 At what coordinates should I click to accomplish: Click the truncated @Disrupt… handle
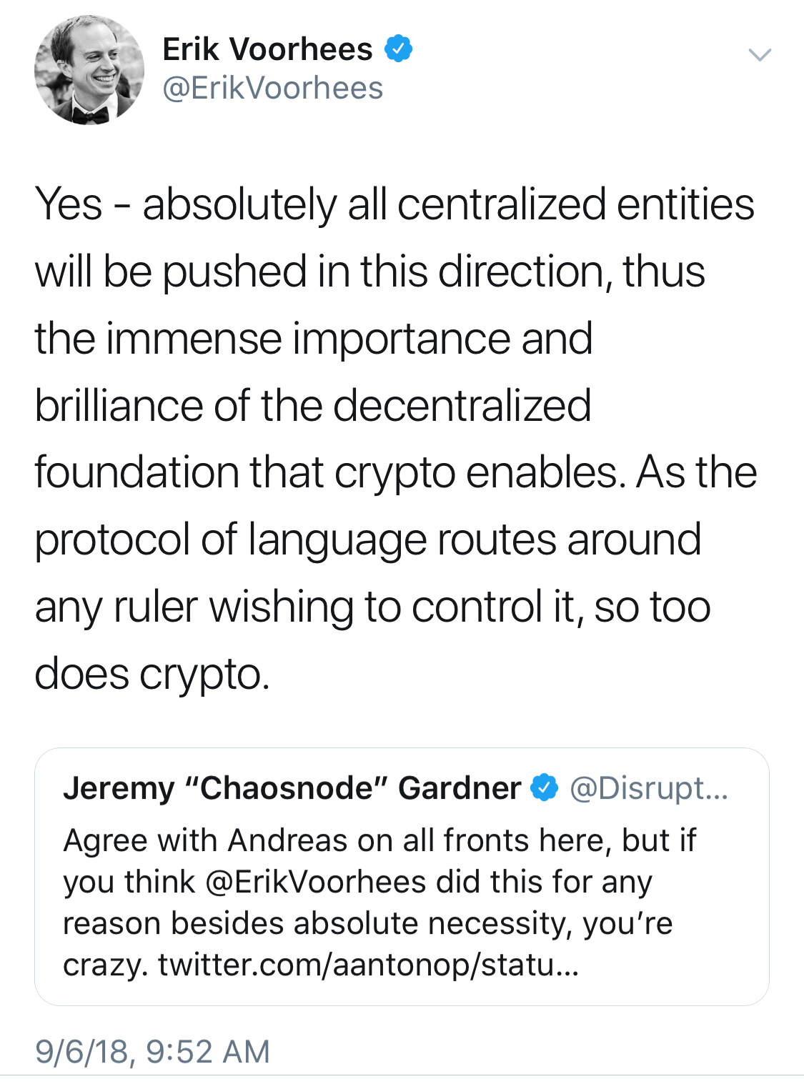coord(648,787)
